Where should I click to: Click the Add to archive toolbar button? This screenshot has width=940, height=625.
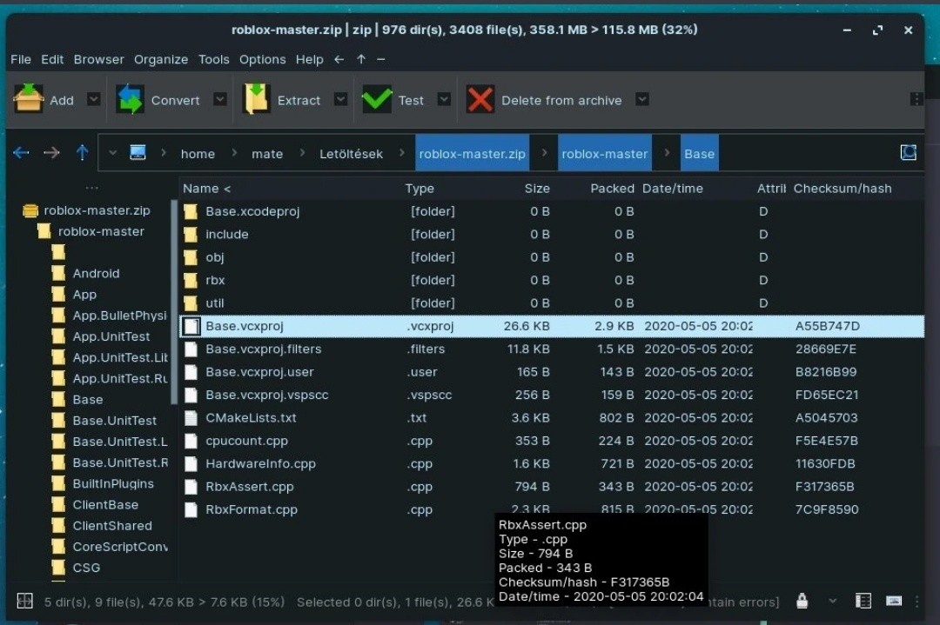[44, 99]
